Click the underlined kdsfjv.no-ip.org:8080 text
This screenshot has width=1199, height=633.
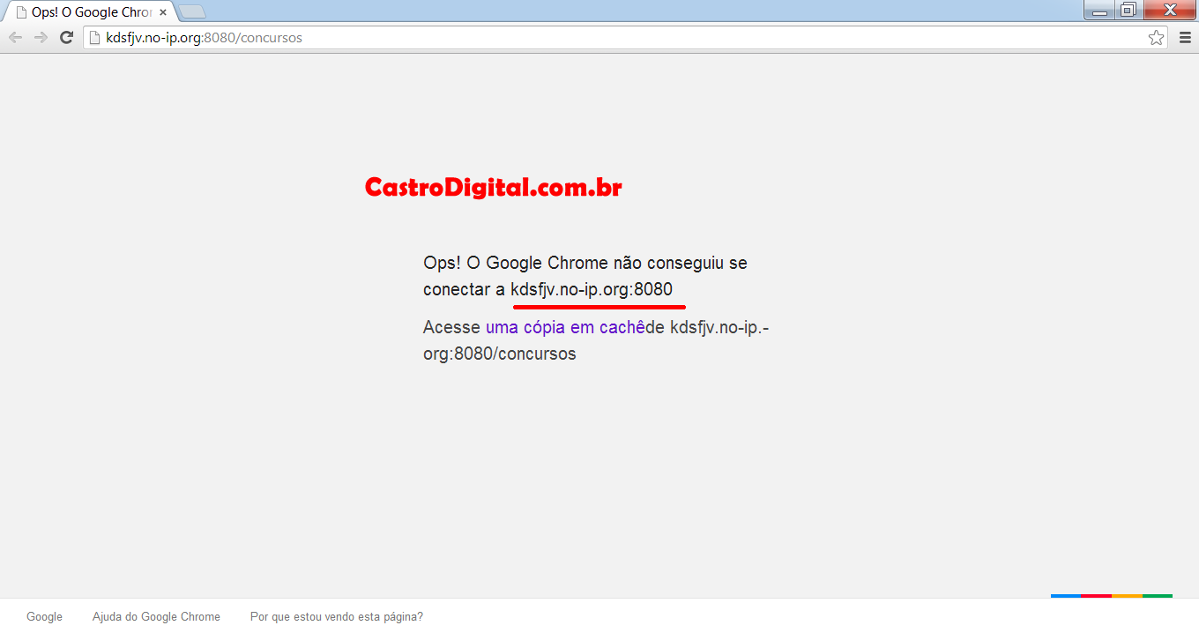pyautogui.click(x=592, y=290)
